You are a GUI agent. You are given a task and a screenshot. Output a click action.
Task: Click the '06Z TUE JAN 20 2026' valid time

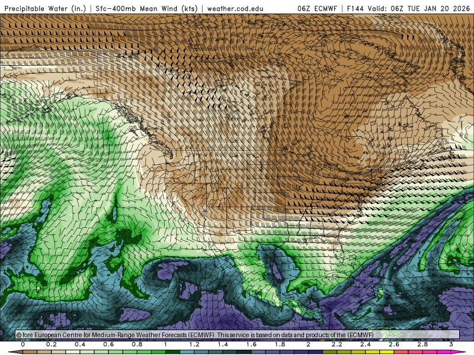coord(430,8)
